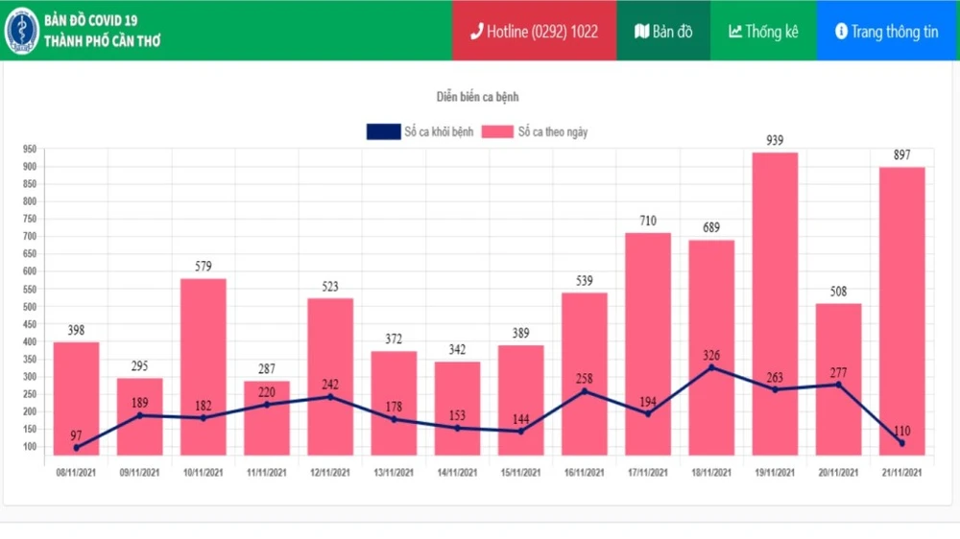Image resolution: width=960 pixels, height=539 pixels.
Task: Click the phone icon beside Hotline
Action: pyautogui.click(x=476, y=32)
